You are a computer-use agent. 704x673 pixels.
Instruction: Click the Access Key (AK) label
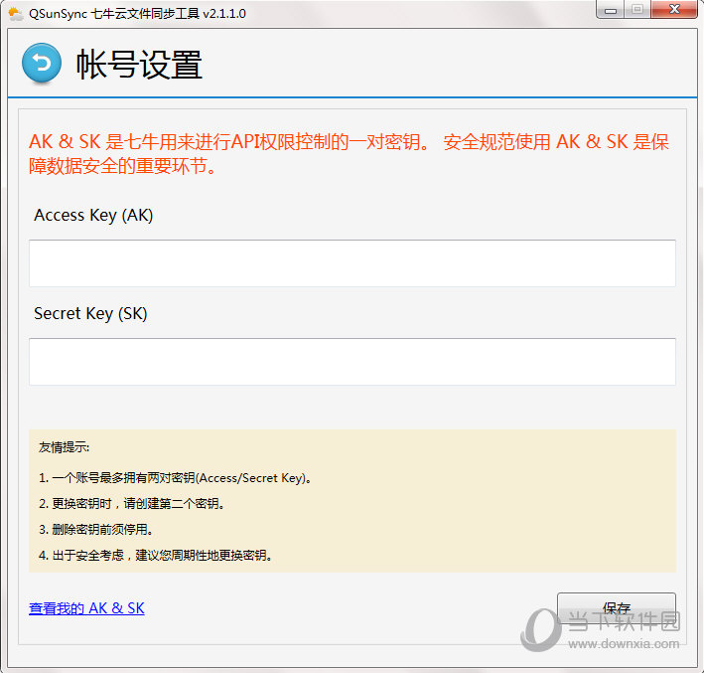click(x=93, y=215)
